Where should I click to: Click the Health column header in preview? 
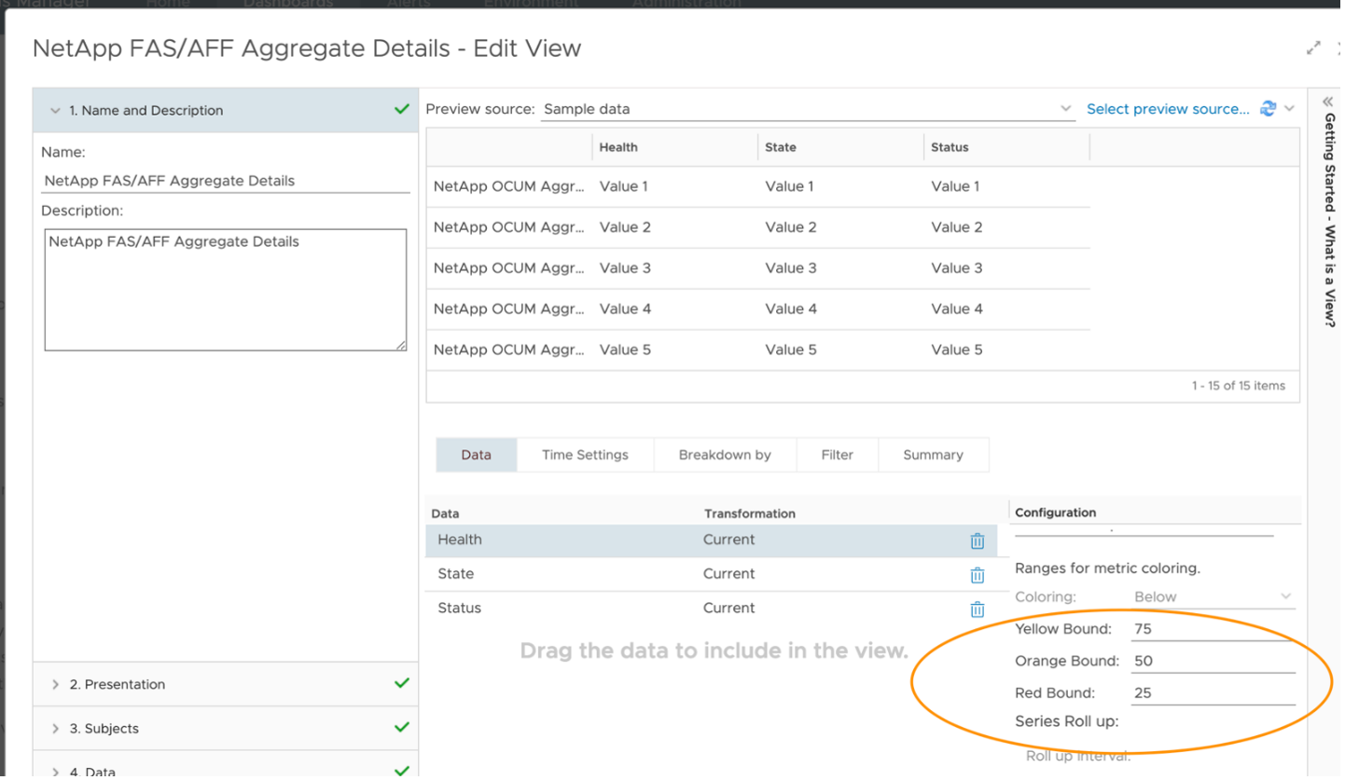(x=618, y=147)
